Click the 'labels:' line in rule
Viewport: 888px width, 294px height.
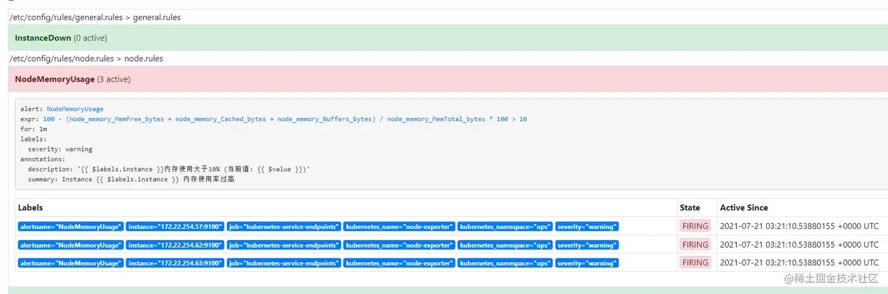coord(33,139)
